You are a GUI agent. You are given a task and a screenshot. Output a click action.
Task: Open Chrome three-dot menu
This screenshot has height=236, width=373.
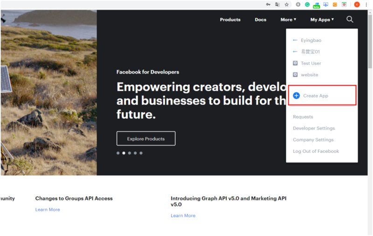tap(366, 5)
